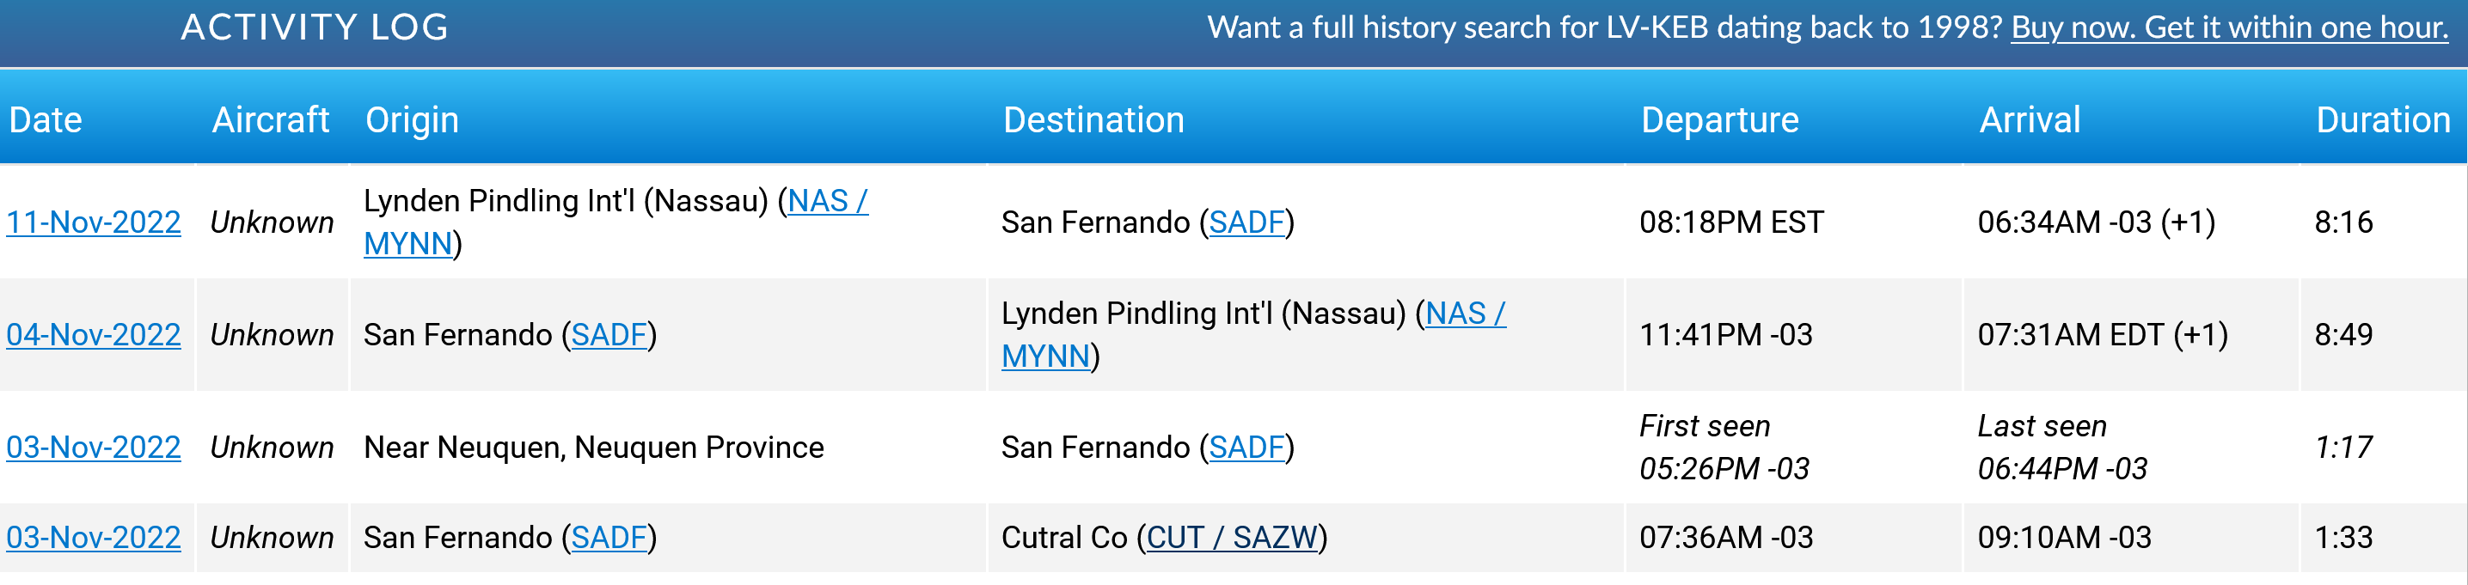Click the ACTIVITY LOG section title

click(x=315, y=27)
